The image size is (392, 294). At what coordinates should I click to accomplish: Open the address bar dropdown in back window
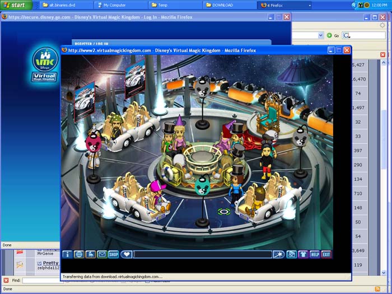(321, 35)
